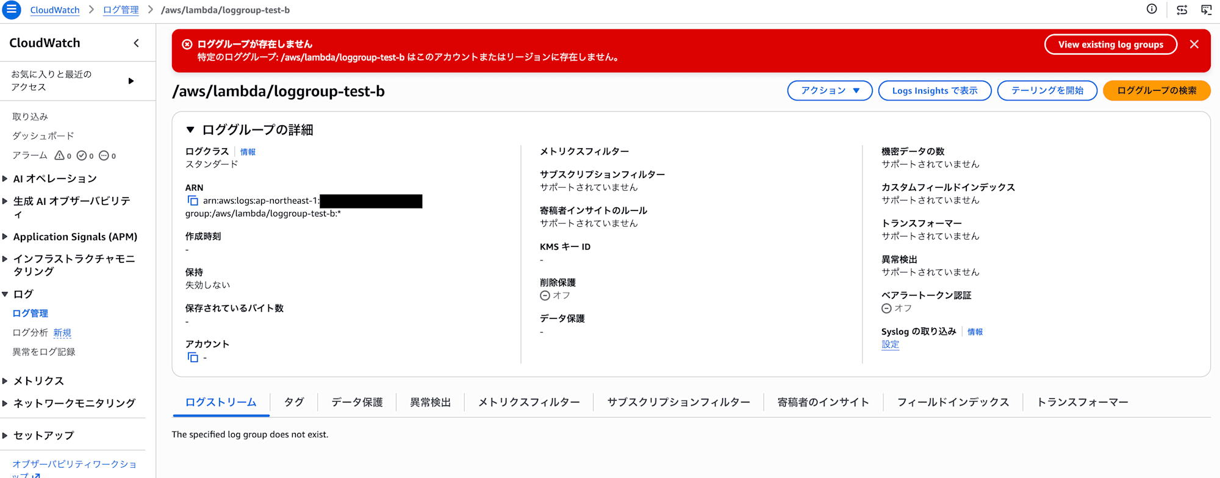Click View existing log groups button
The height and width of the screenshot is (478, 1220).
pyautogui.click(x=1111, y=45)
